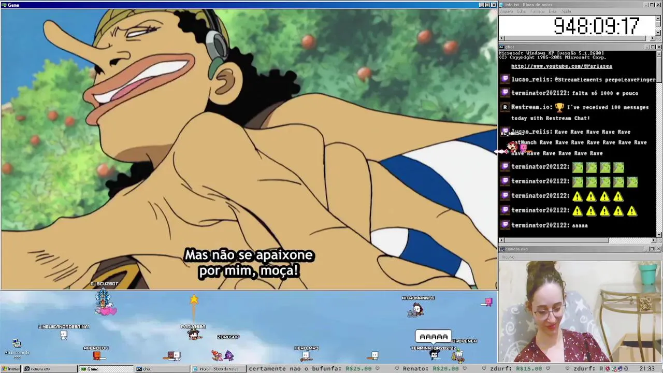Image resolution: width=663 pixels, height=373 pixels.
Task: Click the chat window command prompt icon
Action: coord(502,47)
